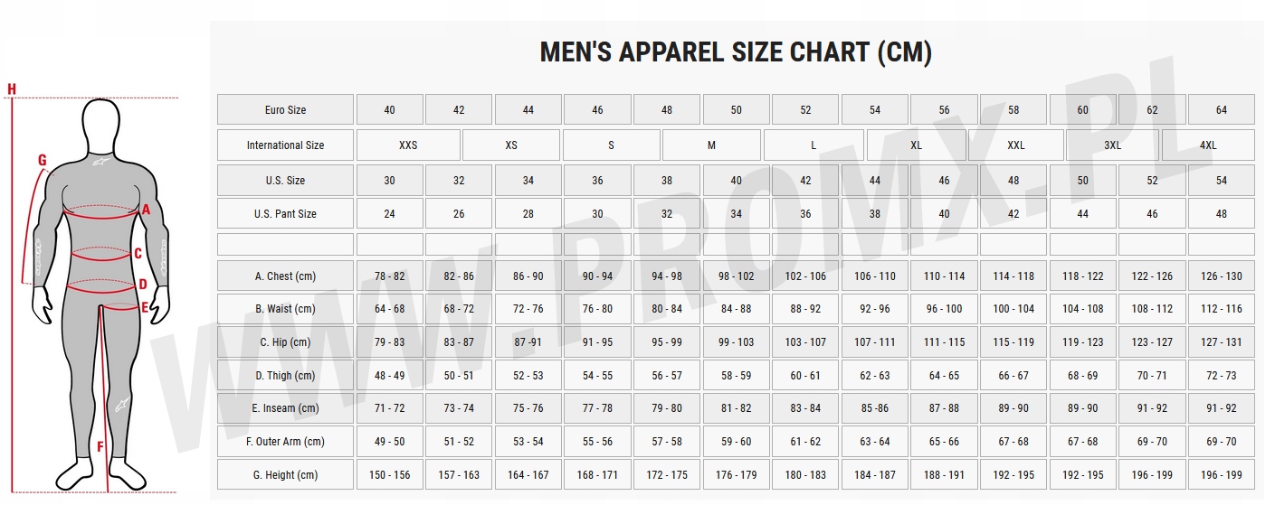Screen dimensions: 1275x505
Task: Click the G. Height (cm) row label
Action: point(285,475)
